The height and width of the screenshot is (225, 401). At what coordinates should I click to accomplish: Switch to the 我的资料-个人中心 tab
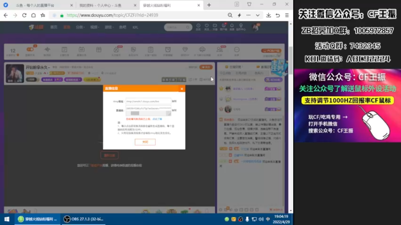[100, 5]
